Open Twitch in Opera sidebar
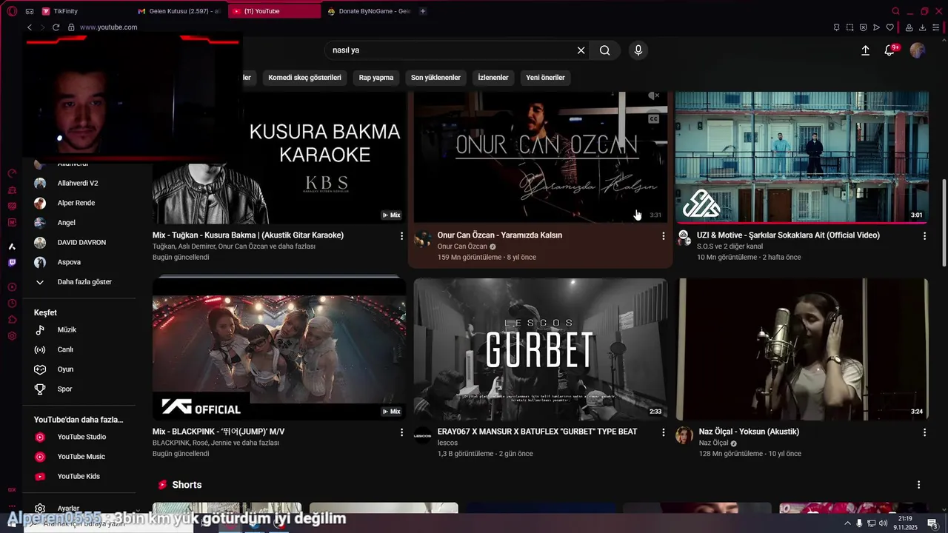 click(12, 263)
